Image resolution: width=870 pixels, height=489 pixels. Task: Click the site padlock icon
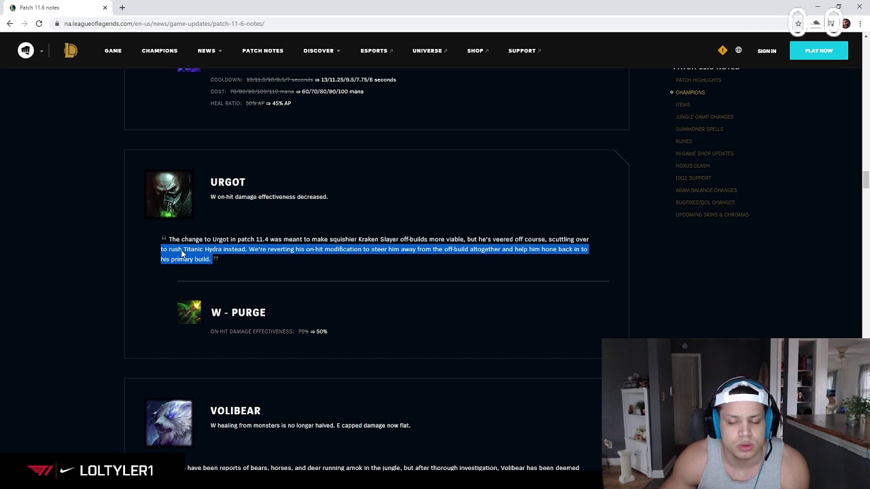pos(57,24)
